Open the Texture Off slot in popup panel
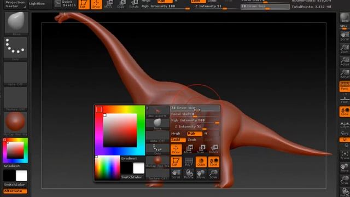This screenshot has width=350, height=197. pyautogui.click(x=157, y=174)
